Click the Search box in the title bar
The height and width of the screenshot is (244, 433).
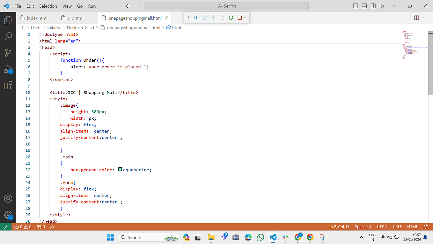point(226,6)
